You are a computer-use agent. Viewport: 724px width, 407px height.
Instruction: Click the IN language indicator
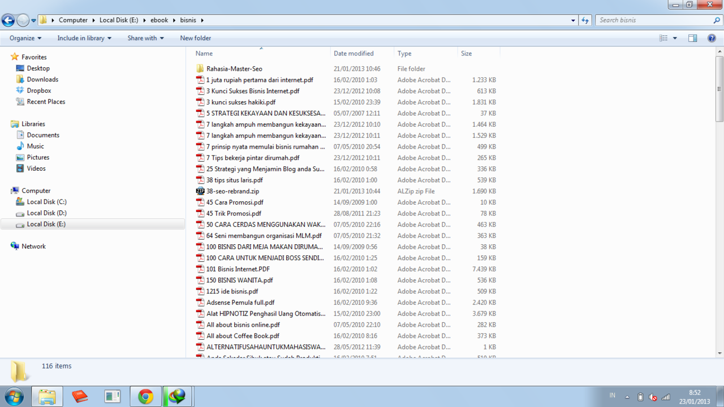pyautogui.click(x=613, y=396)
